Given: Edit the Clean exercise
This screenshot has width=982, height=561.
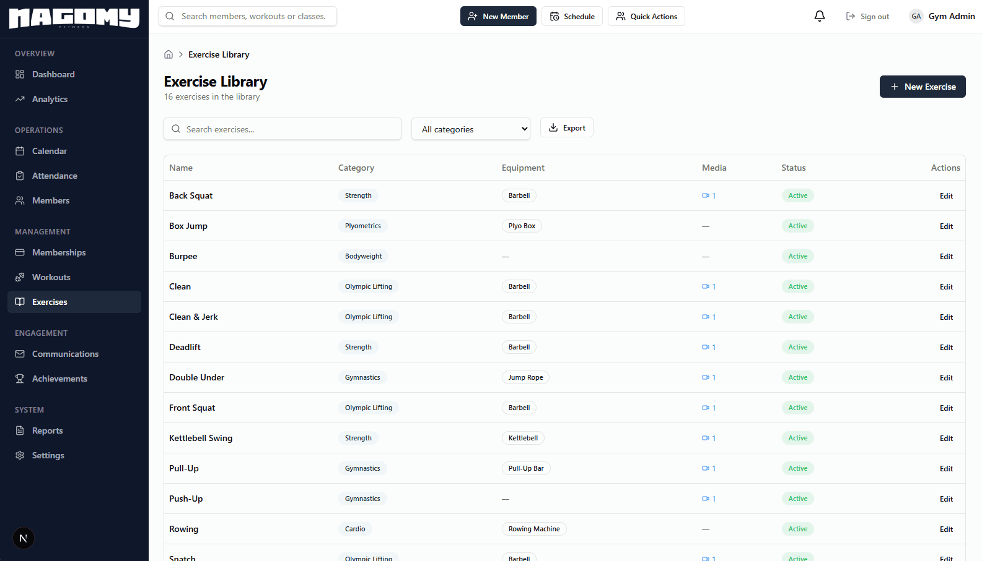Looking at the screenshot, I should (946, 286).
